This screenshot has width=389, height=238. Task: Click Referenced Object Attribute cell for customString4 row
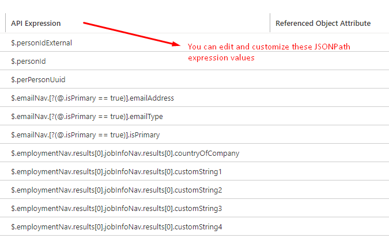tap(328, 227)
